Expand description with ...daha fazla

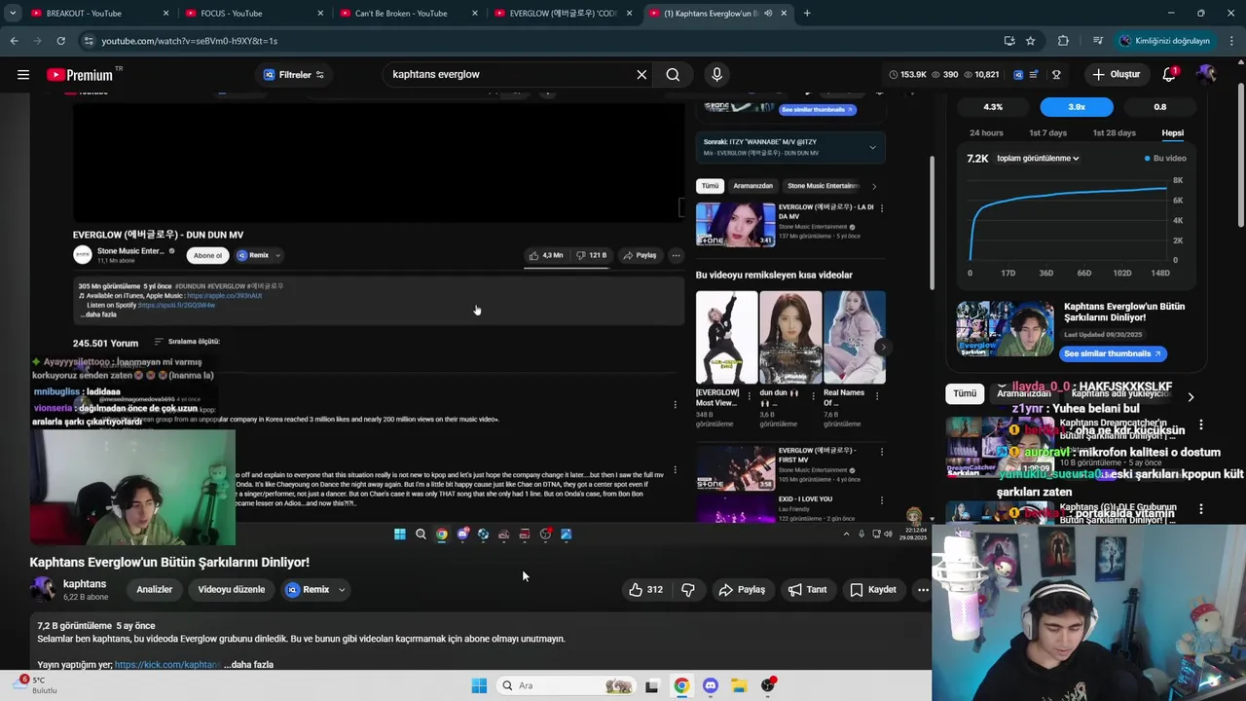tap(248, 665)
